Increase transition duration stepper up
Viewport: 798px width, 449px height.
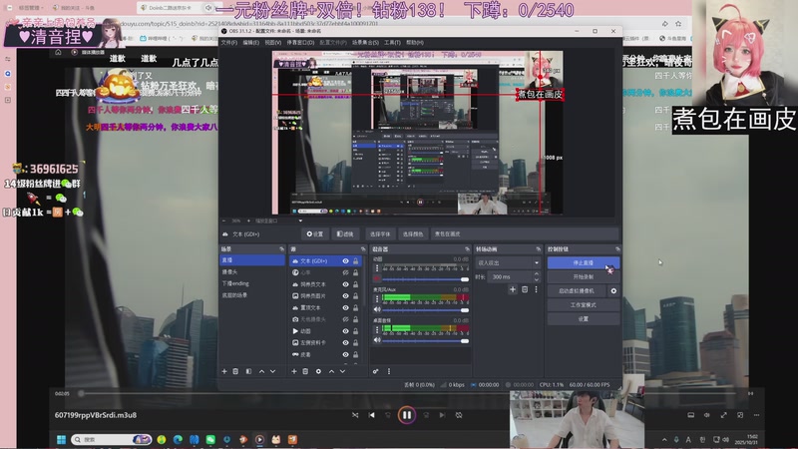pos(537,274)
